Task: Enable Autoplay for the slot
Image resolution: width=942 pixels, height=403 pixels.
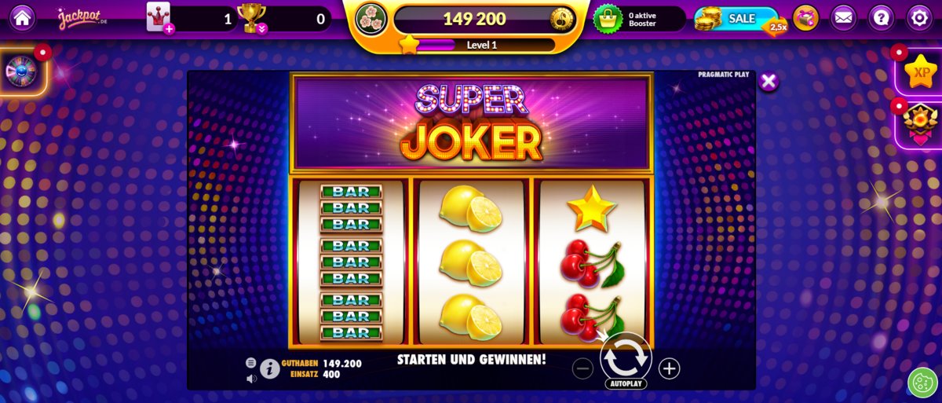Action: pyautogui.click(x=626, y=384)
